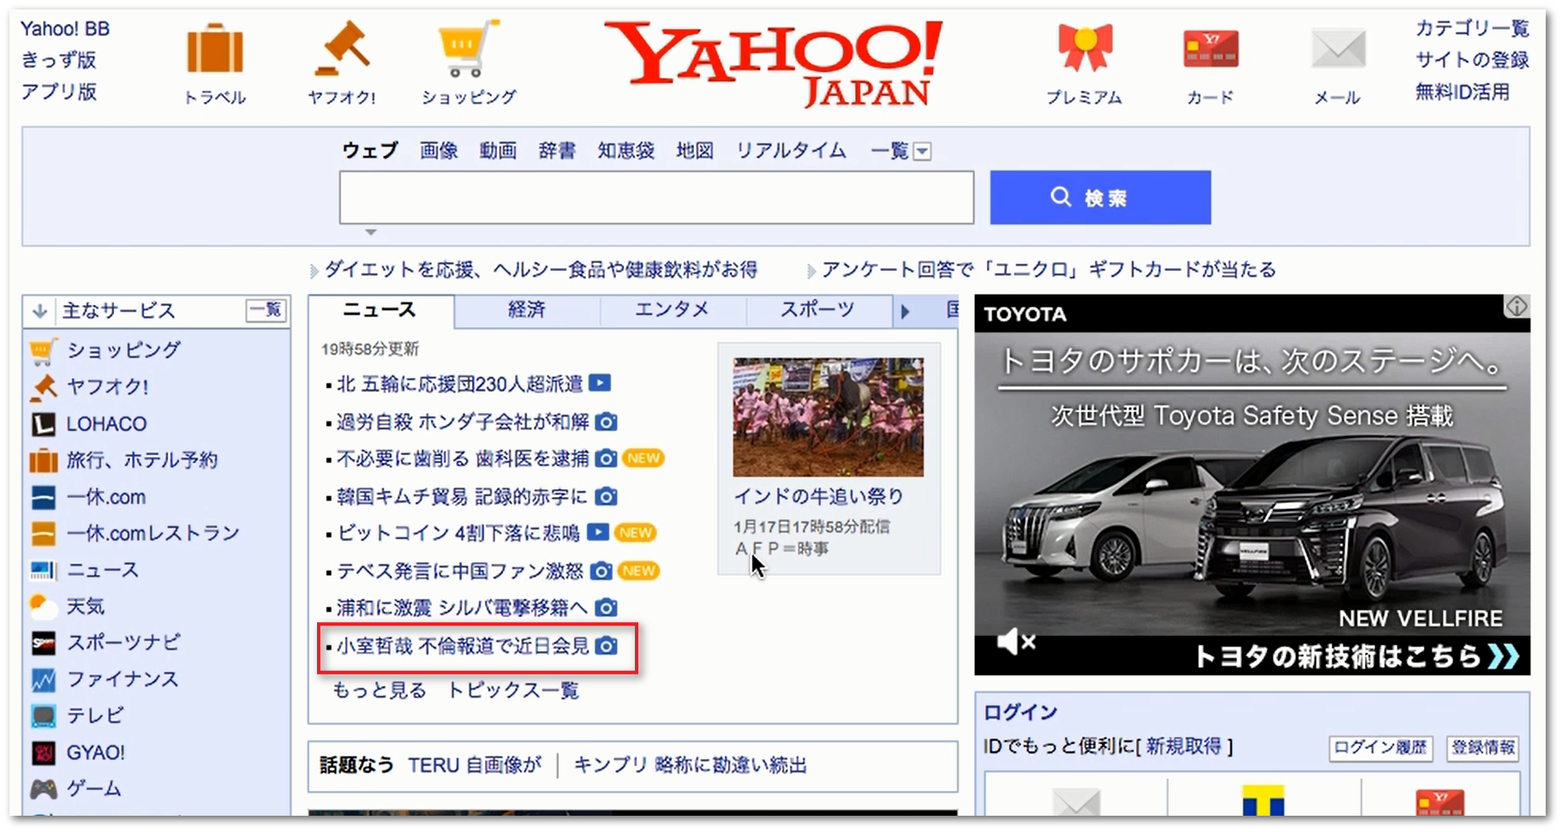Select the リアルタイム search type
Viewport: 1562px width, 832px height.
pyautogui.click(x=791, y=151)
